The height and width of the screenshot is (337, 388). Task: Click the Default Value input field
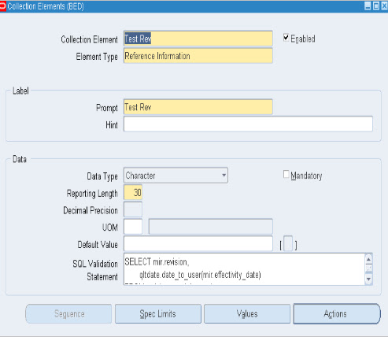[x=198, y=243]
